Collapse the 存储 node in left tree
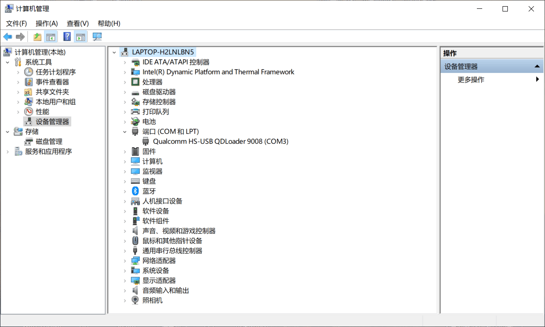Image resolution: width=545 pixels, height=327 pixels. pos(8,132)
